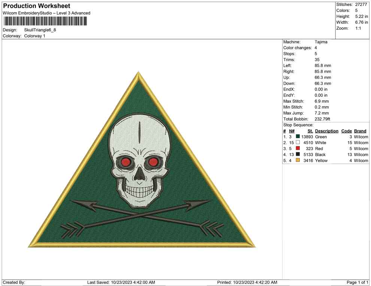This screenshot has width=371, height=286.
Task: Click the Green color swatch in stop sequence
Action: [x=298, y=137]
